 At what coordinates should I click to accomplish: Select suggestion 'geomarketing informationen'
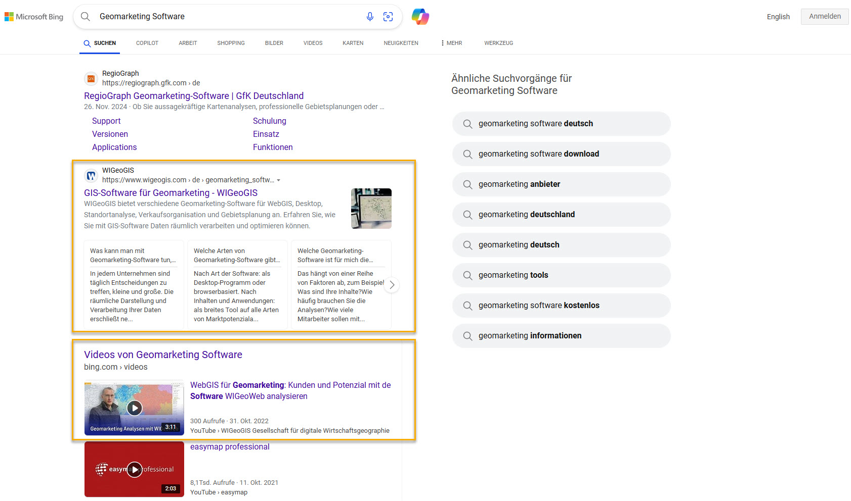[x=561, y=336]
